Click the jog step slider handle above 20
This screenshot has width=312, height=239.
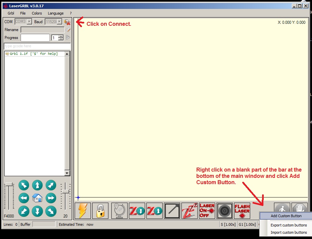pos(65,191)
